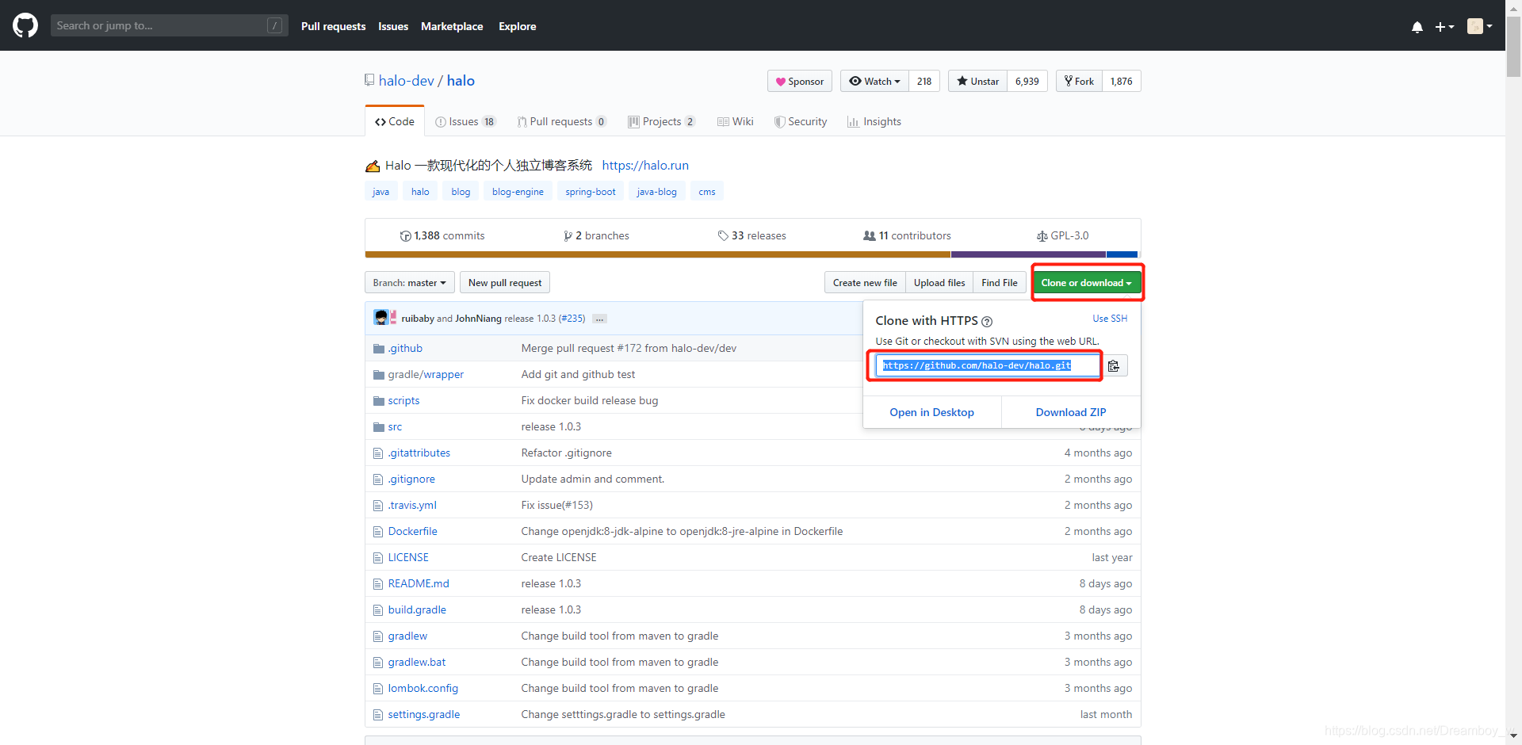The width and height of the screenshot is (1522, 745).
Task: Click the java topic tag
Action: (x=381, y=192)
